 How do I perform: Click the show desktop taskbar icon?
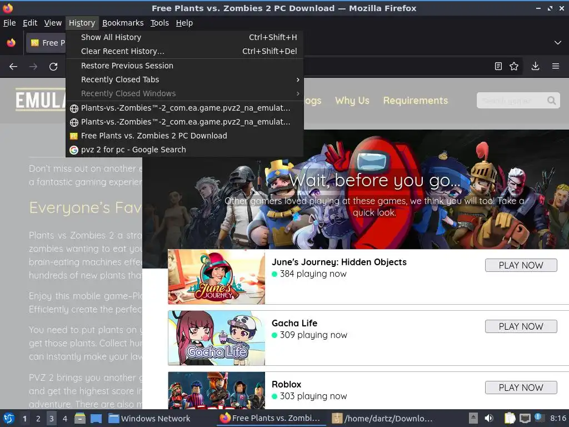point(96,418)
